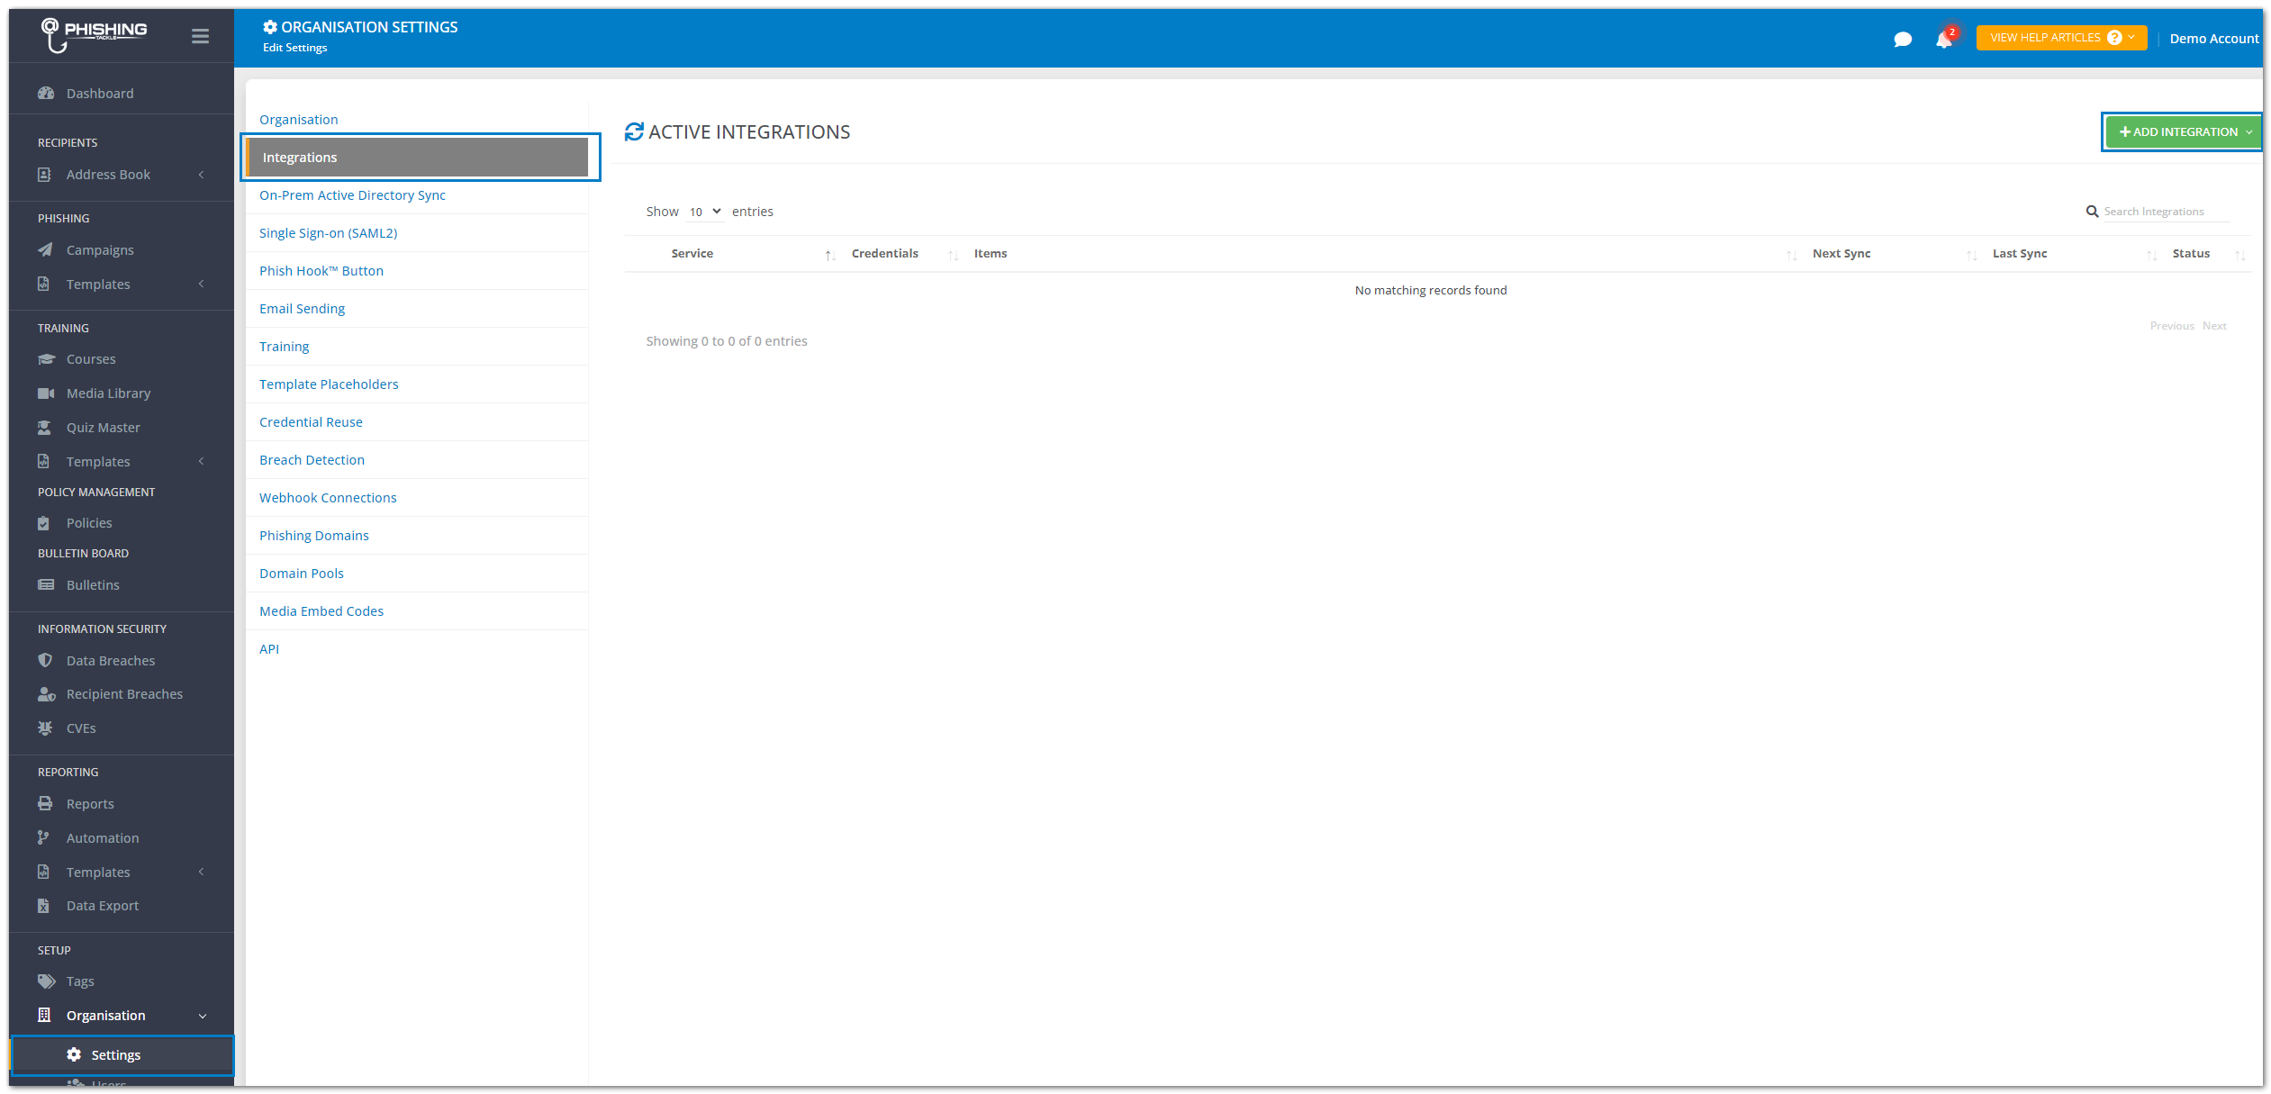Click the Settings gear icon in sidebar
2271x1094 pixels.
pyautogui.click(x=74, y=1054)
